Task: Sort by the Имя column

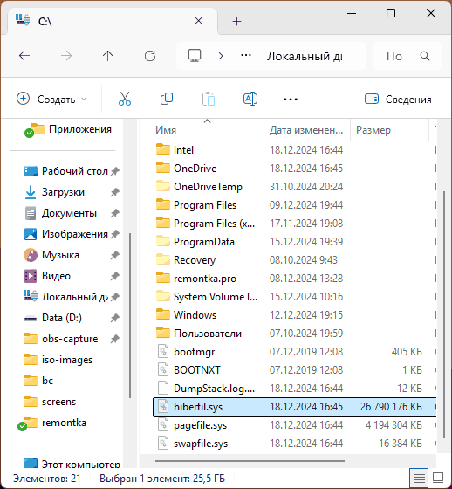Action: 166,130
